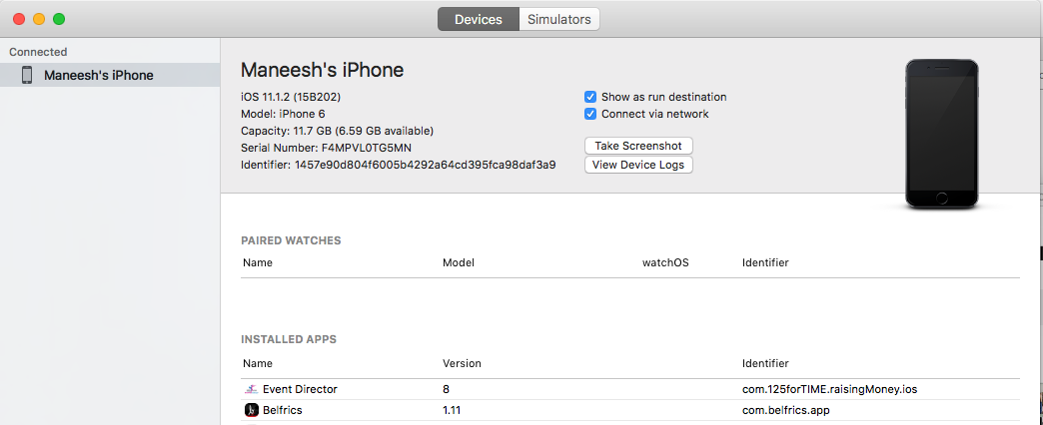Switch to the Simulators tab
Screen dimensions: 1043x425
(x=558, y=19)
